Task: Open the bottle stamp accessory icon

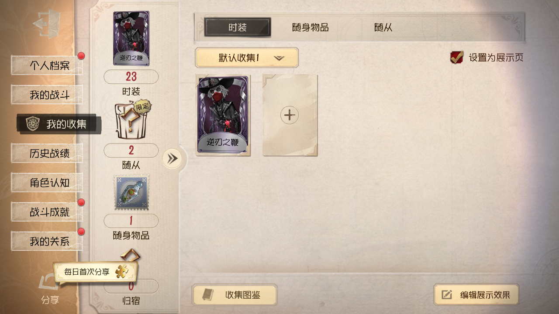Action: (131, 192)
